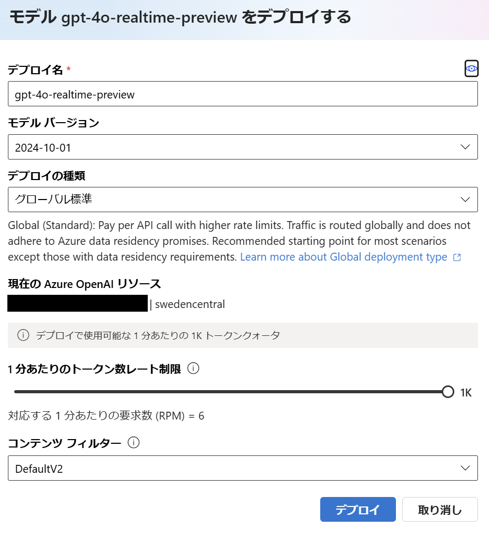The height and width of the screenshot is (537, 489).
Task: Click the deploy button
Action: [358, 509]
